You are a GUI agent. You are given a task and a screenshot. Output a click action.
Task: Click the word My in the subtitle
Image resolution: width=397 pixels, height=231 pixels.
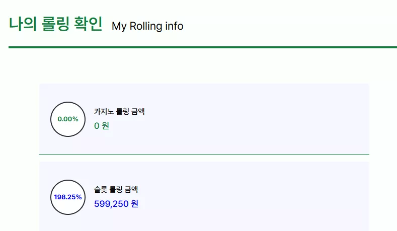tap(119, 27)
